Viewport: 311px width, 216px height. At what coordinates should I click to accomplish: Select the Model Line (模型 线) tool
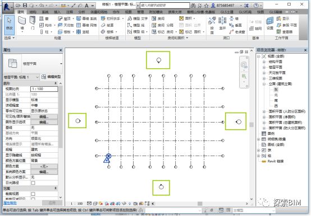[x=136, y=25]
